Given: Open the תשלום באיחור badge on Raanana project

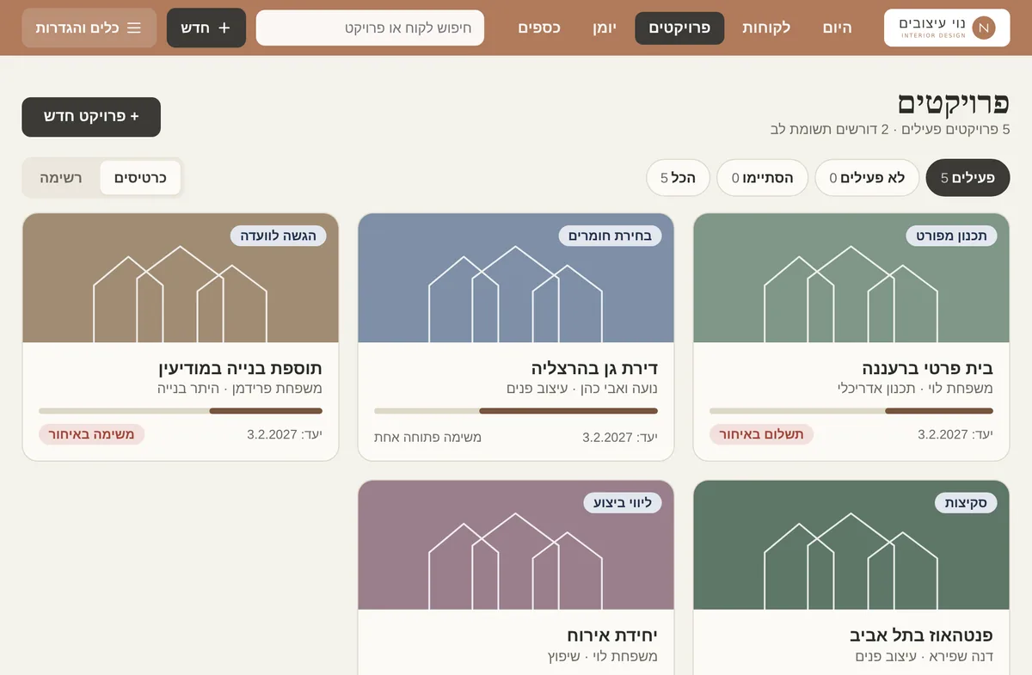Looking at the screenshot, I should point(761,434).
